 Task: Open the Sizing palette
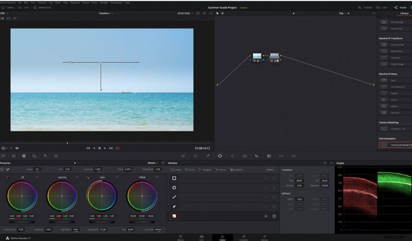281,156
